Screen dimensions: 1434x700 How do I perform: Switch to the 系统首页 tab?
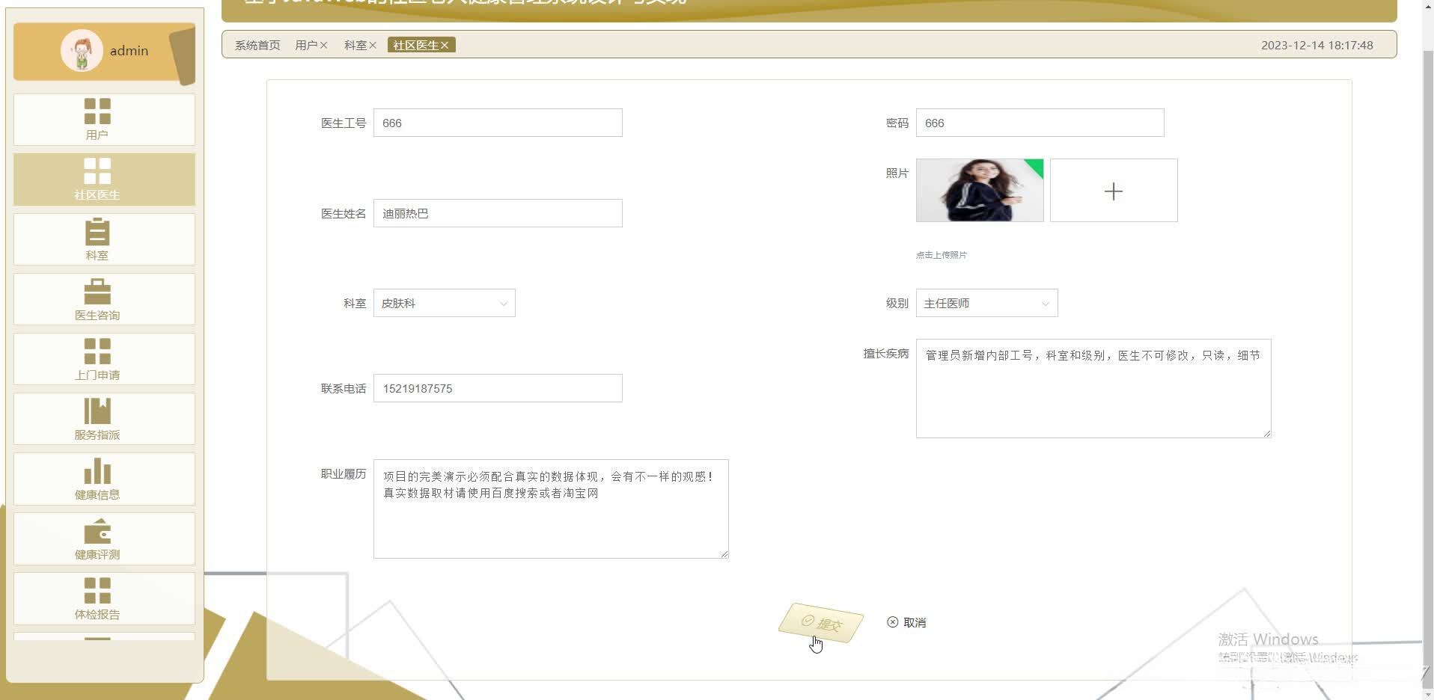256,45
